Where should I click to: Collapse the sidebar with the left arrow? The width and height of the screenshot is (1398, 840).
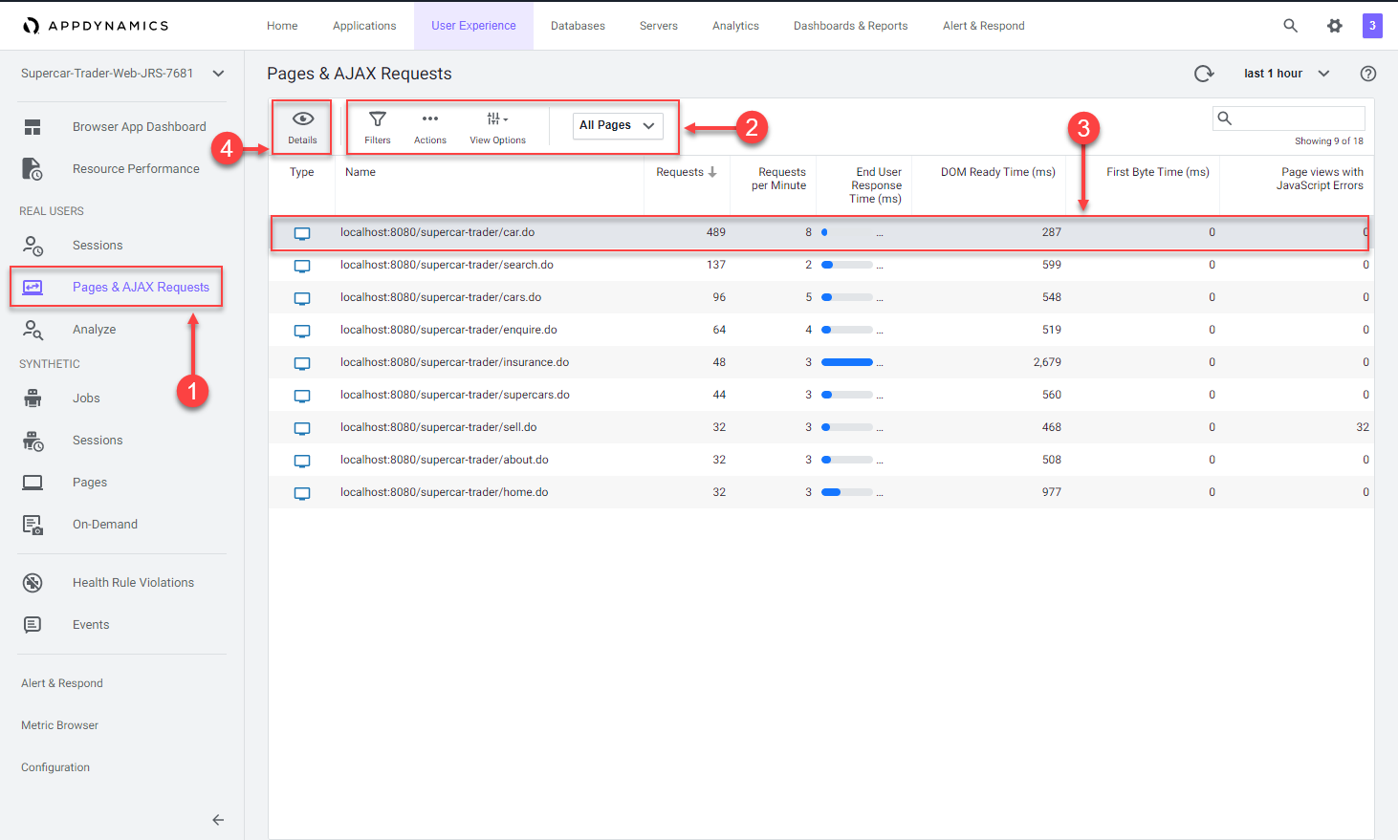(218, 820)
